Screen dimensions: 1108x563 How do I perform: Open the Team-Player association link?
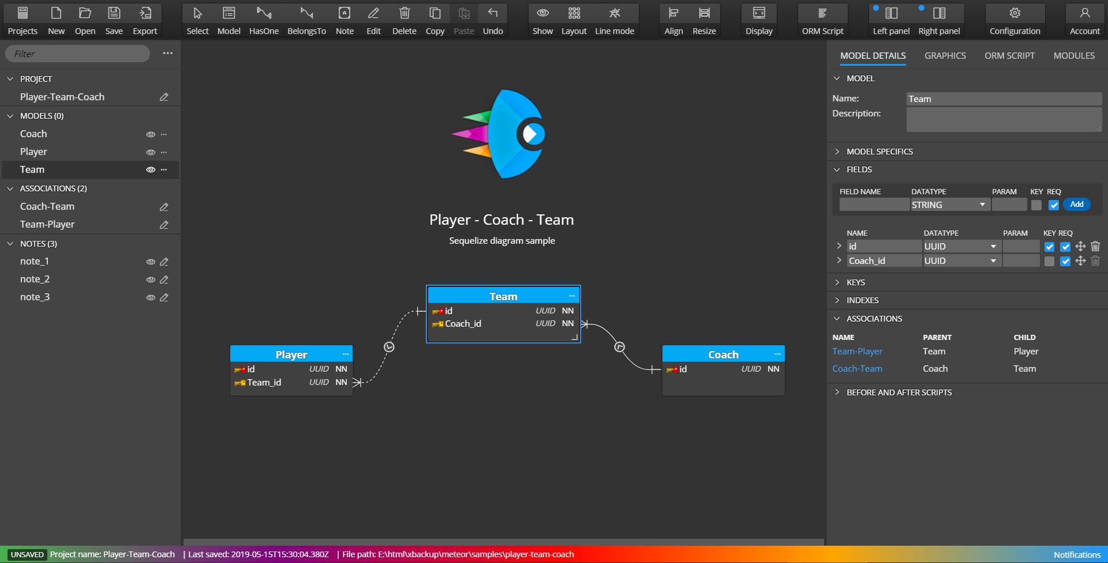(x=857, y=352)
